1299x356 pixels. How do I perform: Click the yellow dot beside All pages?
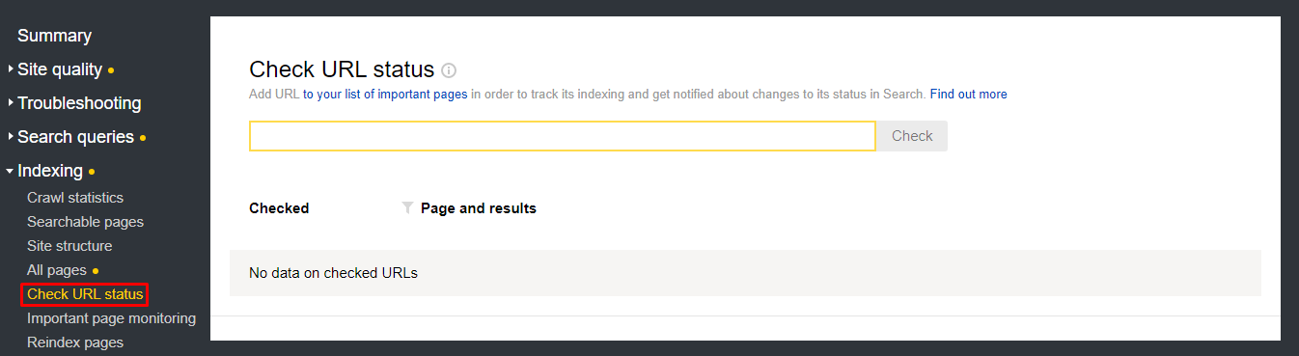[x=96, y=271]
